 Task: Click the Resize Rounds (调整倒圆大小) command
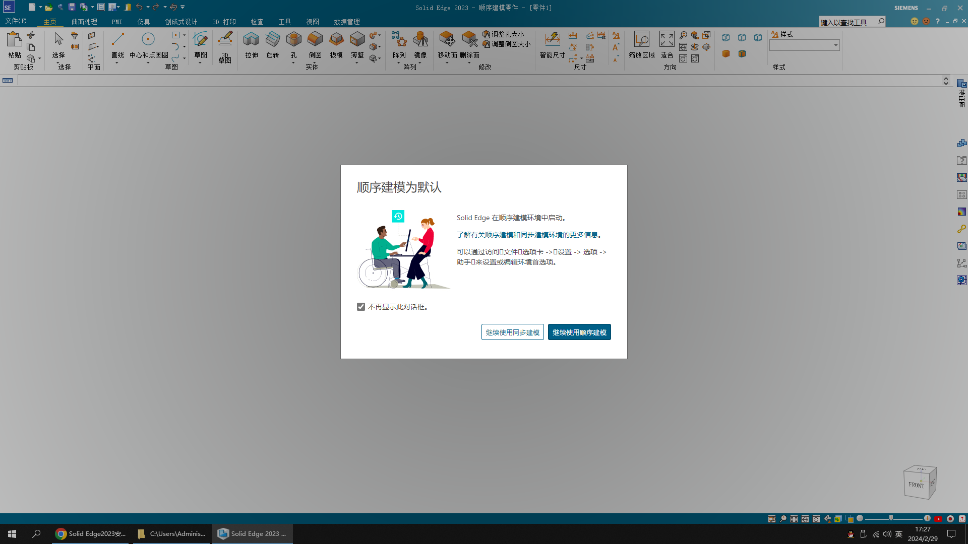(x=507, y=44)
